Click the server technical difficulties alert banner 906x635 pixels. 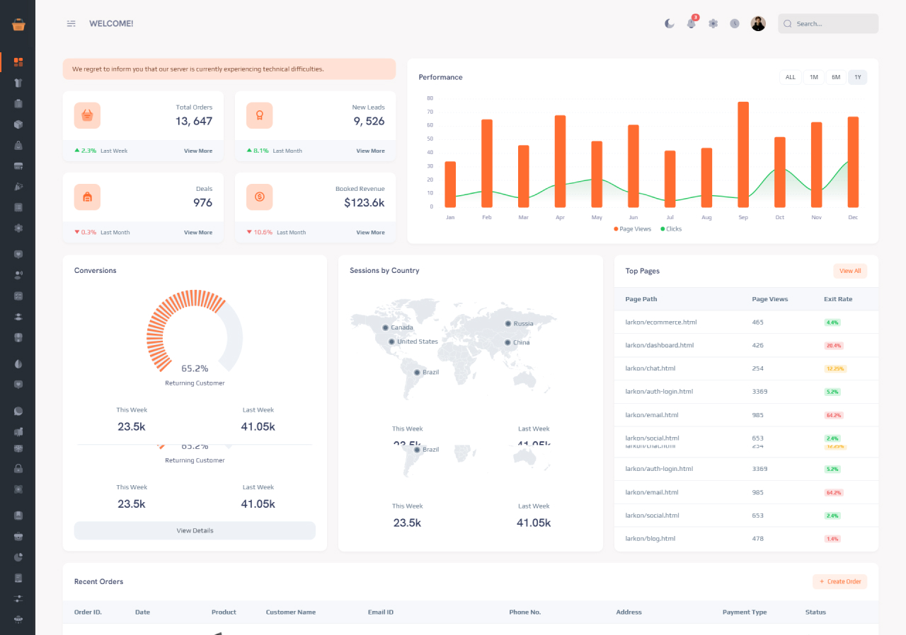click(229, 69)
